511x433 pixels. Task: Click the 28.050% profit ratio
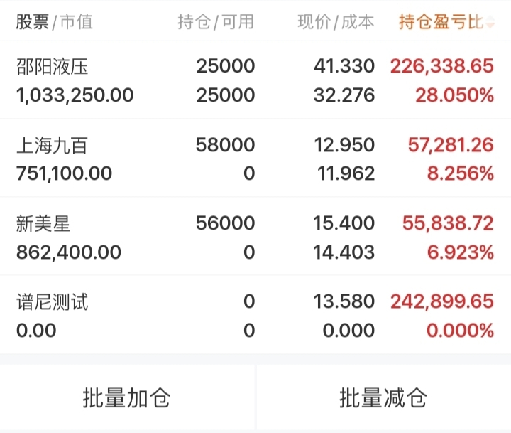[x=454, y=95]
